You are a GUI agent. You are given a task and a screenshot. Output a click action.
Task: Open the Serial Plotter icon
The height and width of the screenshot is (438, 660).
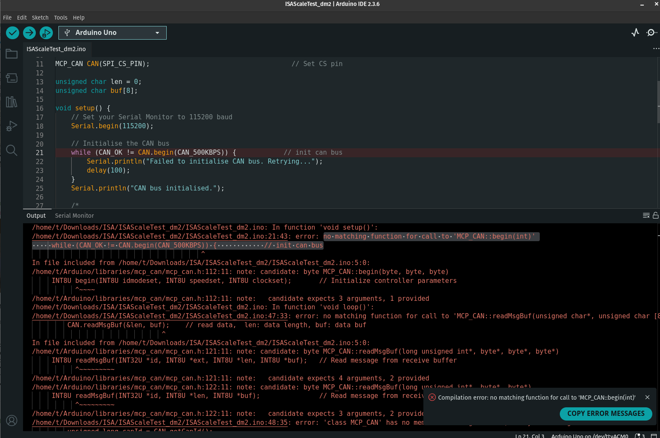635,33
